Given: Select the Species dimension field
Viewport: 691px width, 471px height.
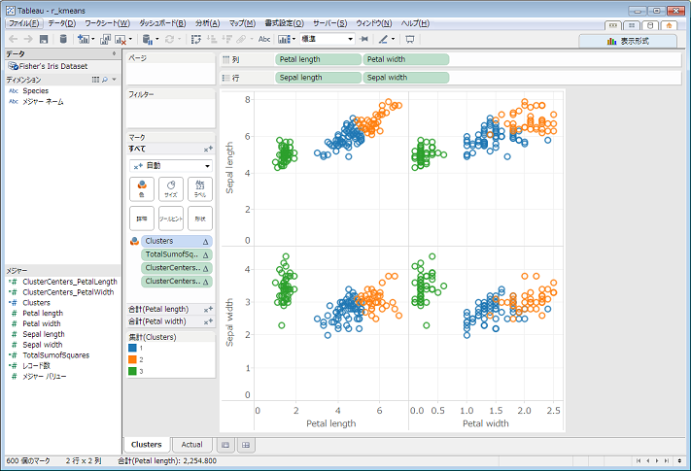Looking at the screenshot, I should coord(36,90).
